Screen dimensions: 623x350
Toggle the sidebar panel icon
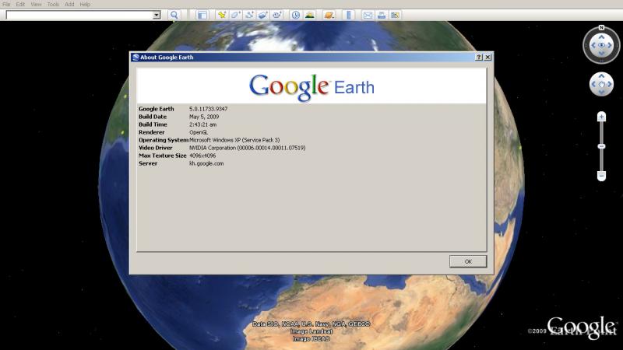click(x=202, y=15)
